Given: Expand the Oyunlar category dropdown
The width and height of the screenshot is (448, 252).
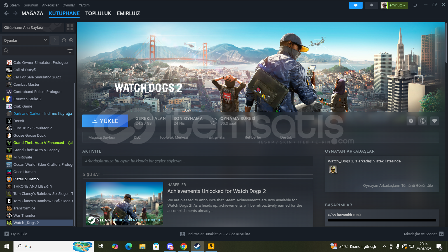Looking at the screenshot, I should [25, 40].
